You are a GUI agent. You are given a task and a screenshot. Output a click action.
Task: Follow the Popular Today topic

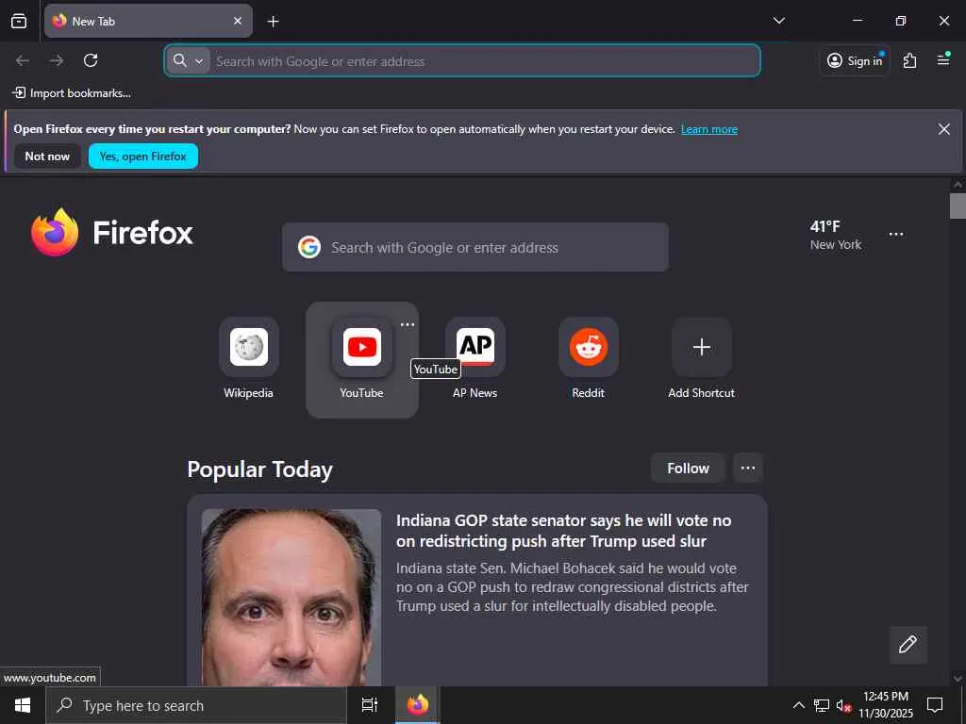(x=688, y=469)
